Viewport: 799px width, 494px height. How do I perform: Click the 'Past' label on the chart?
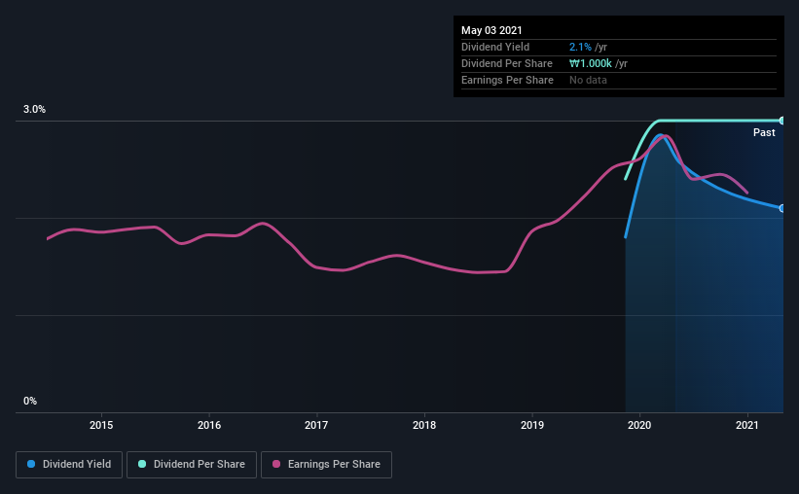[x=764, y=132]
